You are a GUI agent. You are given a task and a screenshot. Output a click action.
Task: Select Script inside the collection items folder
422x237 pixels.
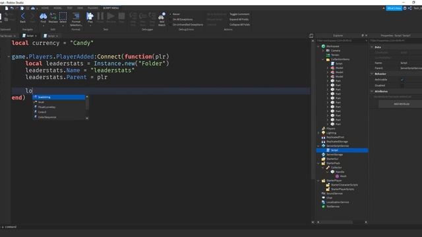[x=339, y=64]
